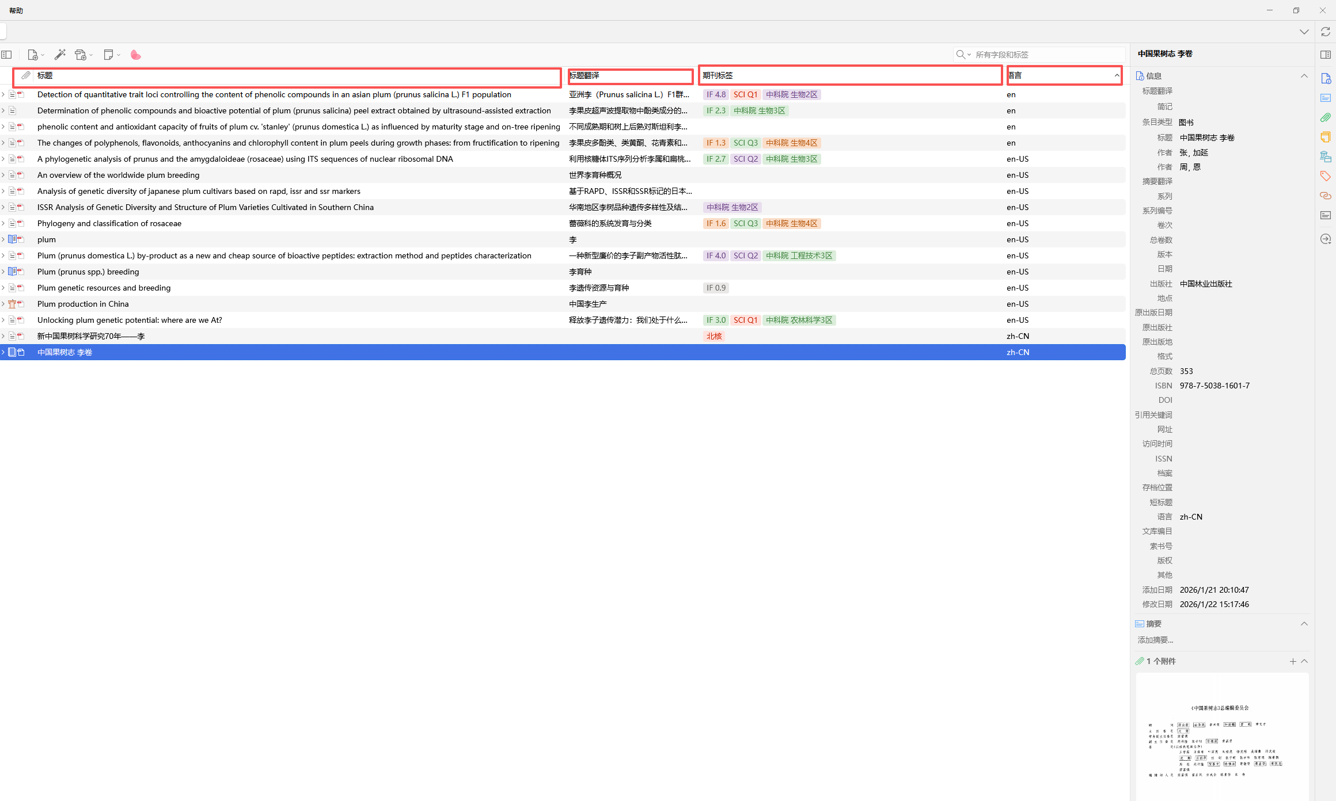Open Libraries and Collections sidebar icon
Screen dimensions: 1336x801
tap(1326, 156)
